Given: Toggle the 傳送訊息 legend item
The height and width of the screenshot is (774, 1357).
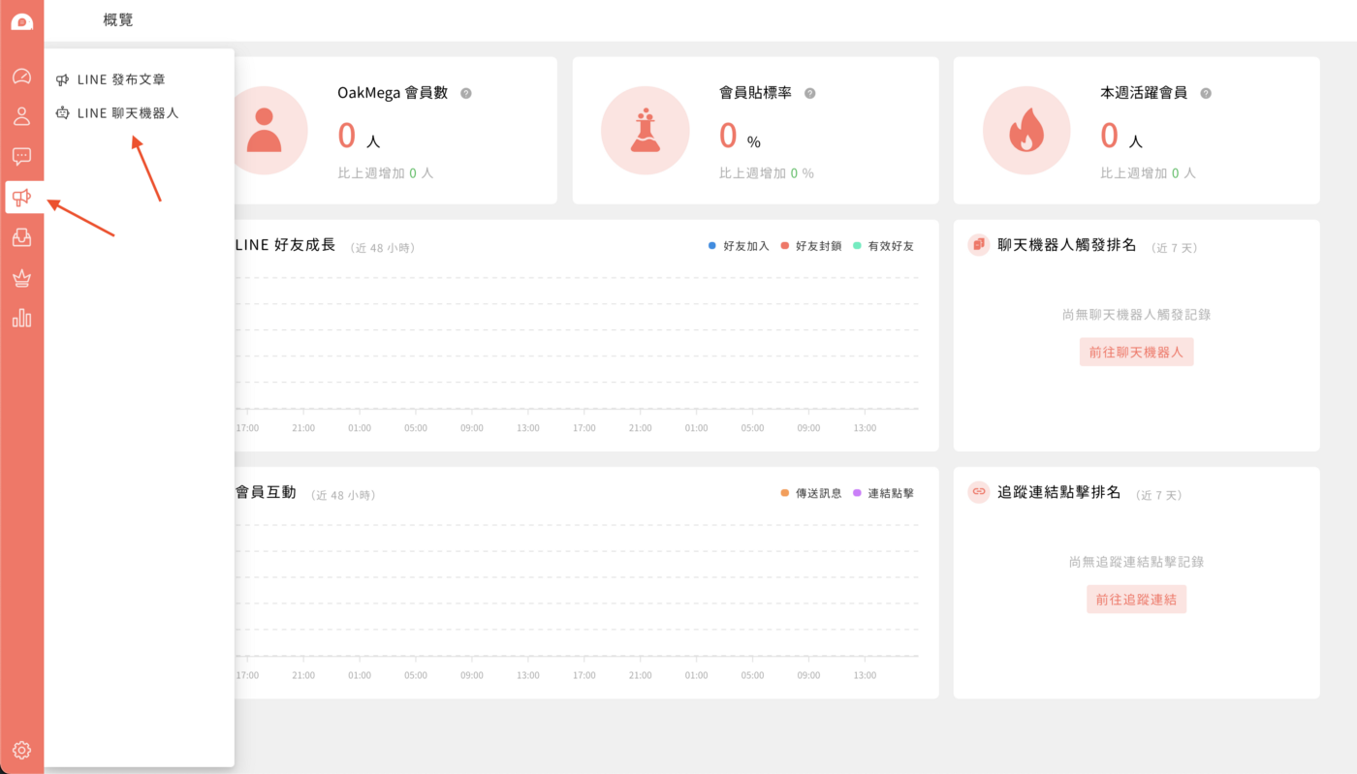Looking at the screenshot, I should tap(811, 493).
